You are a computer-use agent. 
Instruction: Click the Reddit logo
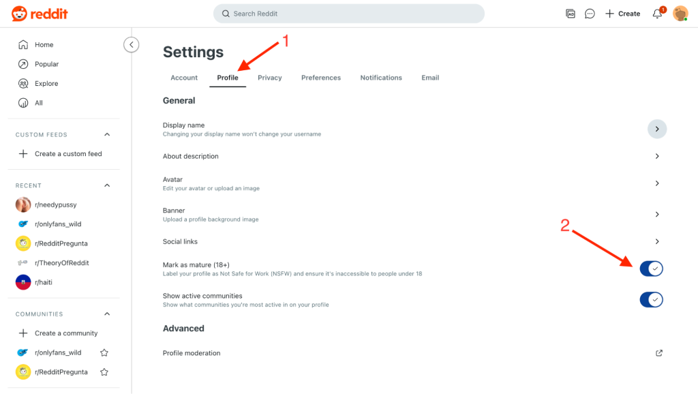click(40, 14)
